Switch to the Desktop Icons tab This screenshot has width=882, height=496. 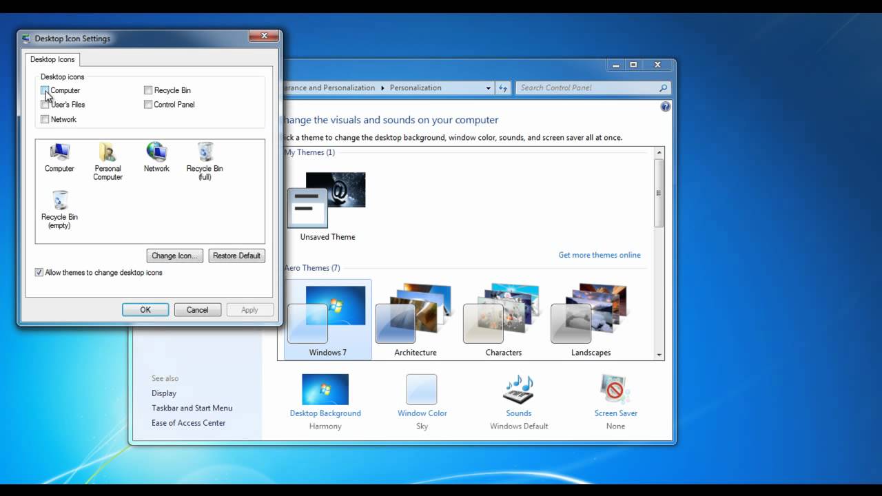[x=52, y=59]
